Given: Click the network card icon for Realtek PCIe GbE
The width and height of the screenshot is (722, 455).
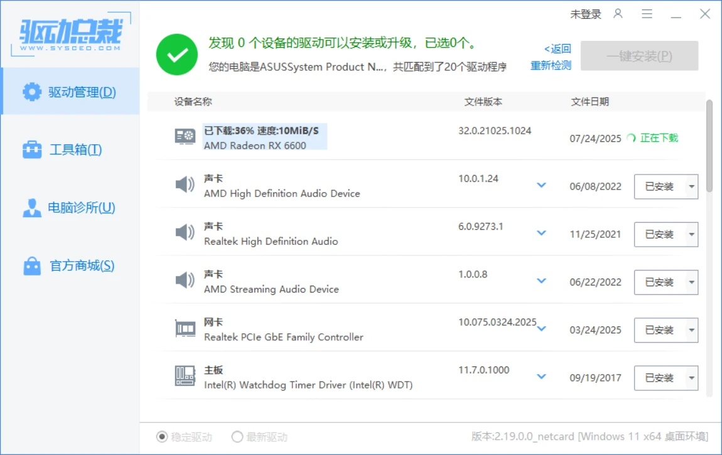Looking at the screenshot, I should pyautogui.click(x=185, y=329).
